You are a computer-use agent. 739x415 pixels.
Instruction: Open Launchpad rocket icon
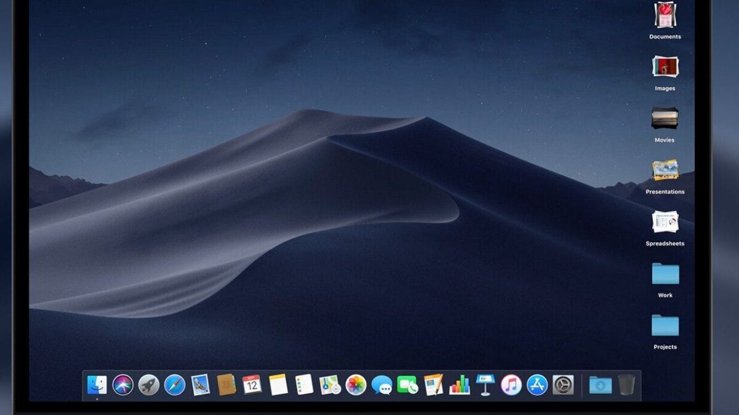[x=148, y=385]
